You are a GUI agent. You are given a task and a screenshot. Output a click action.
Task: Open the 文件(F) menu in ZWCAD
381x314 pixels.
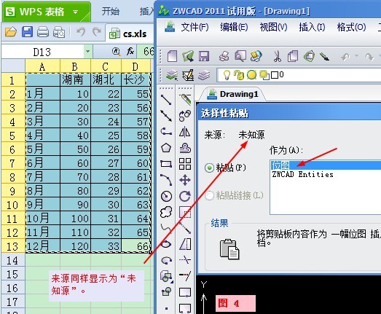pos(195,27)
